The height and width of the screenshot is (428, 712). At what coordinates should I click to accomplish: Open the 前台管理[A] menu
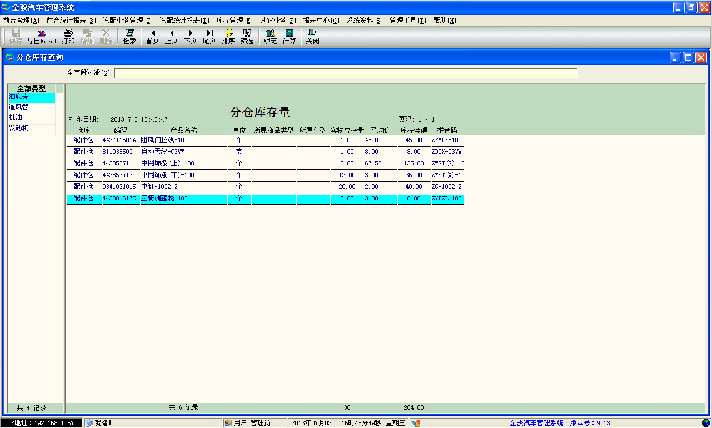[21, 21]
